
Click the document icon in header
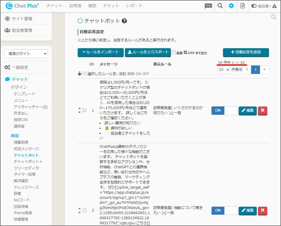point(242,6)
